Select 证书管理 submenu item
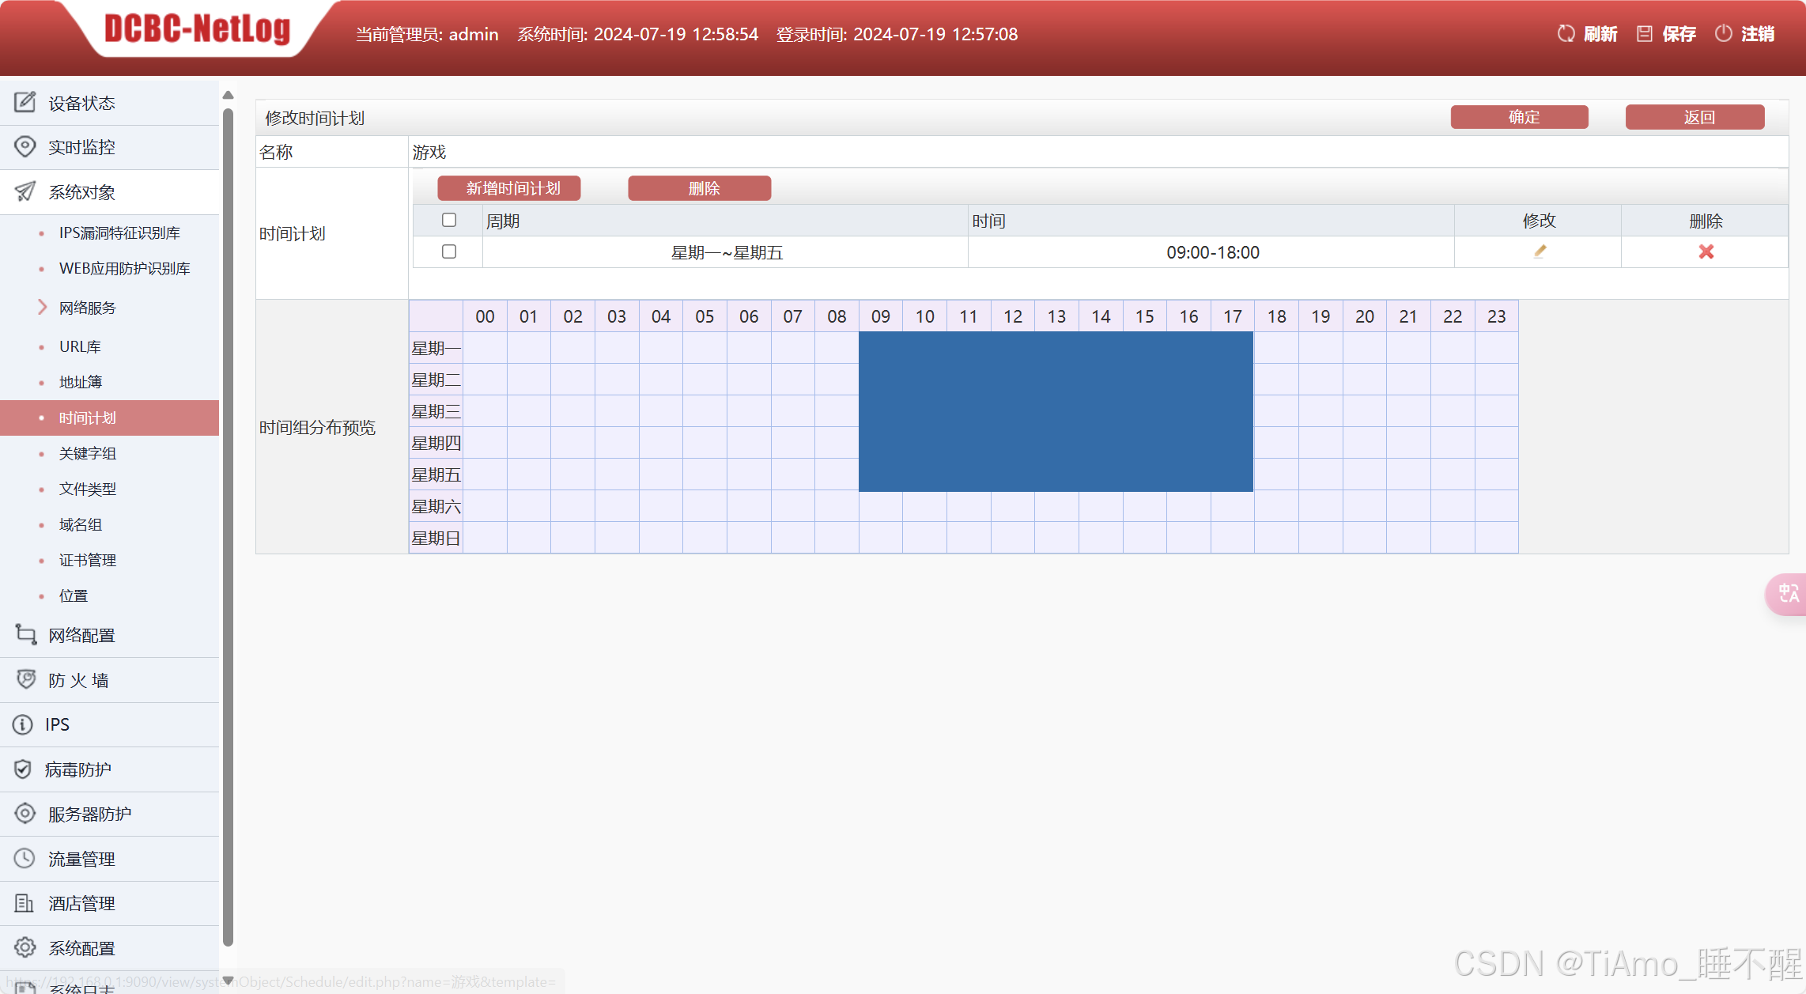The width and height of the screenshot is (1806, 994). (88, 560)
